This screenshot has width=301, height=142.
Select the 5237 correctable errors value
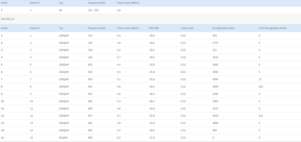[x=216, y=109]
